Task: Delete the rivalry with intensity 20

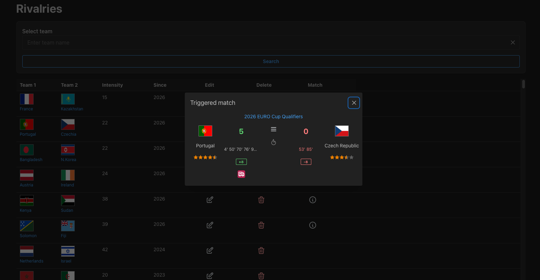Action: point(261,276)
